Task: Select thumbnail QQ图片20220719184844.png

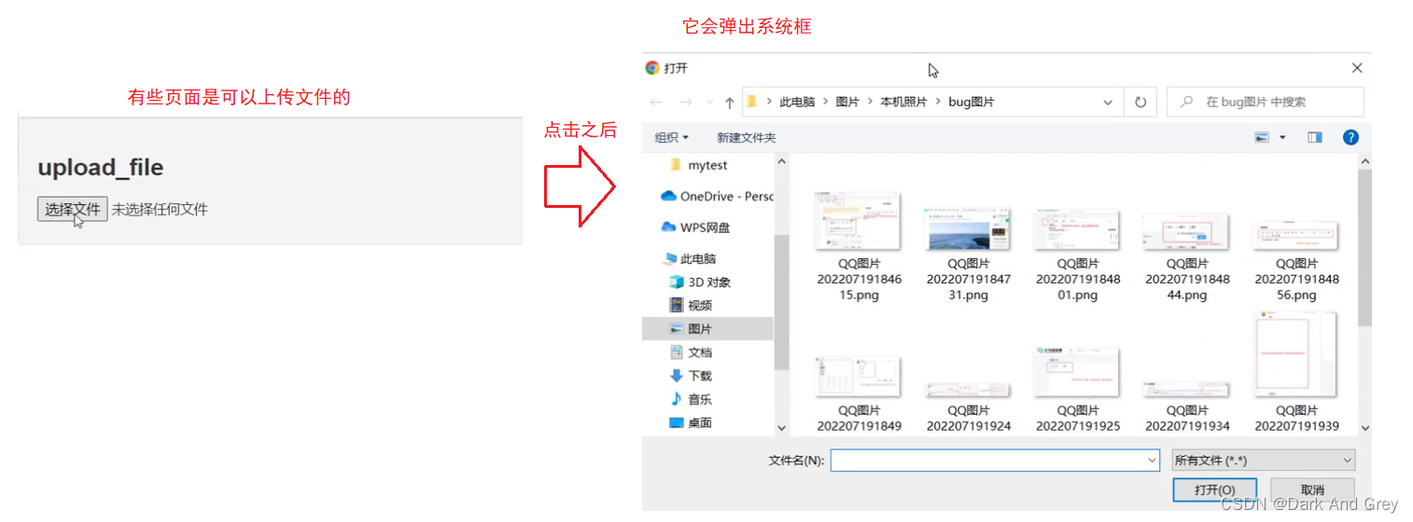Action: click(1187, 231)
